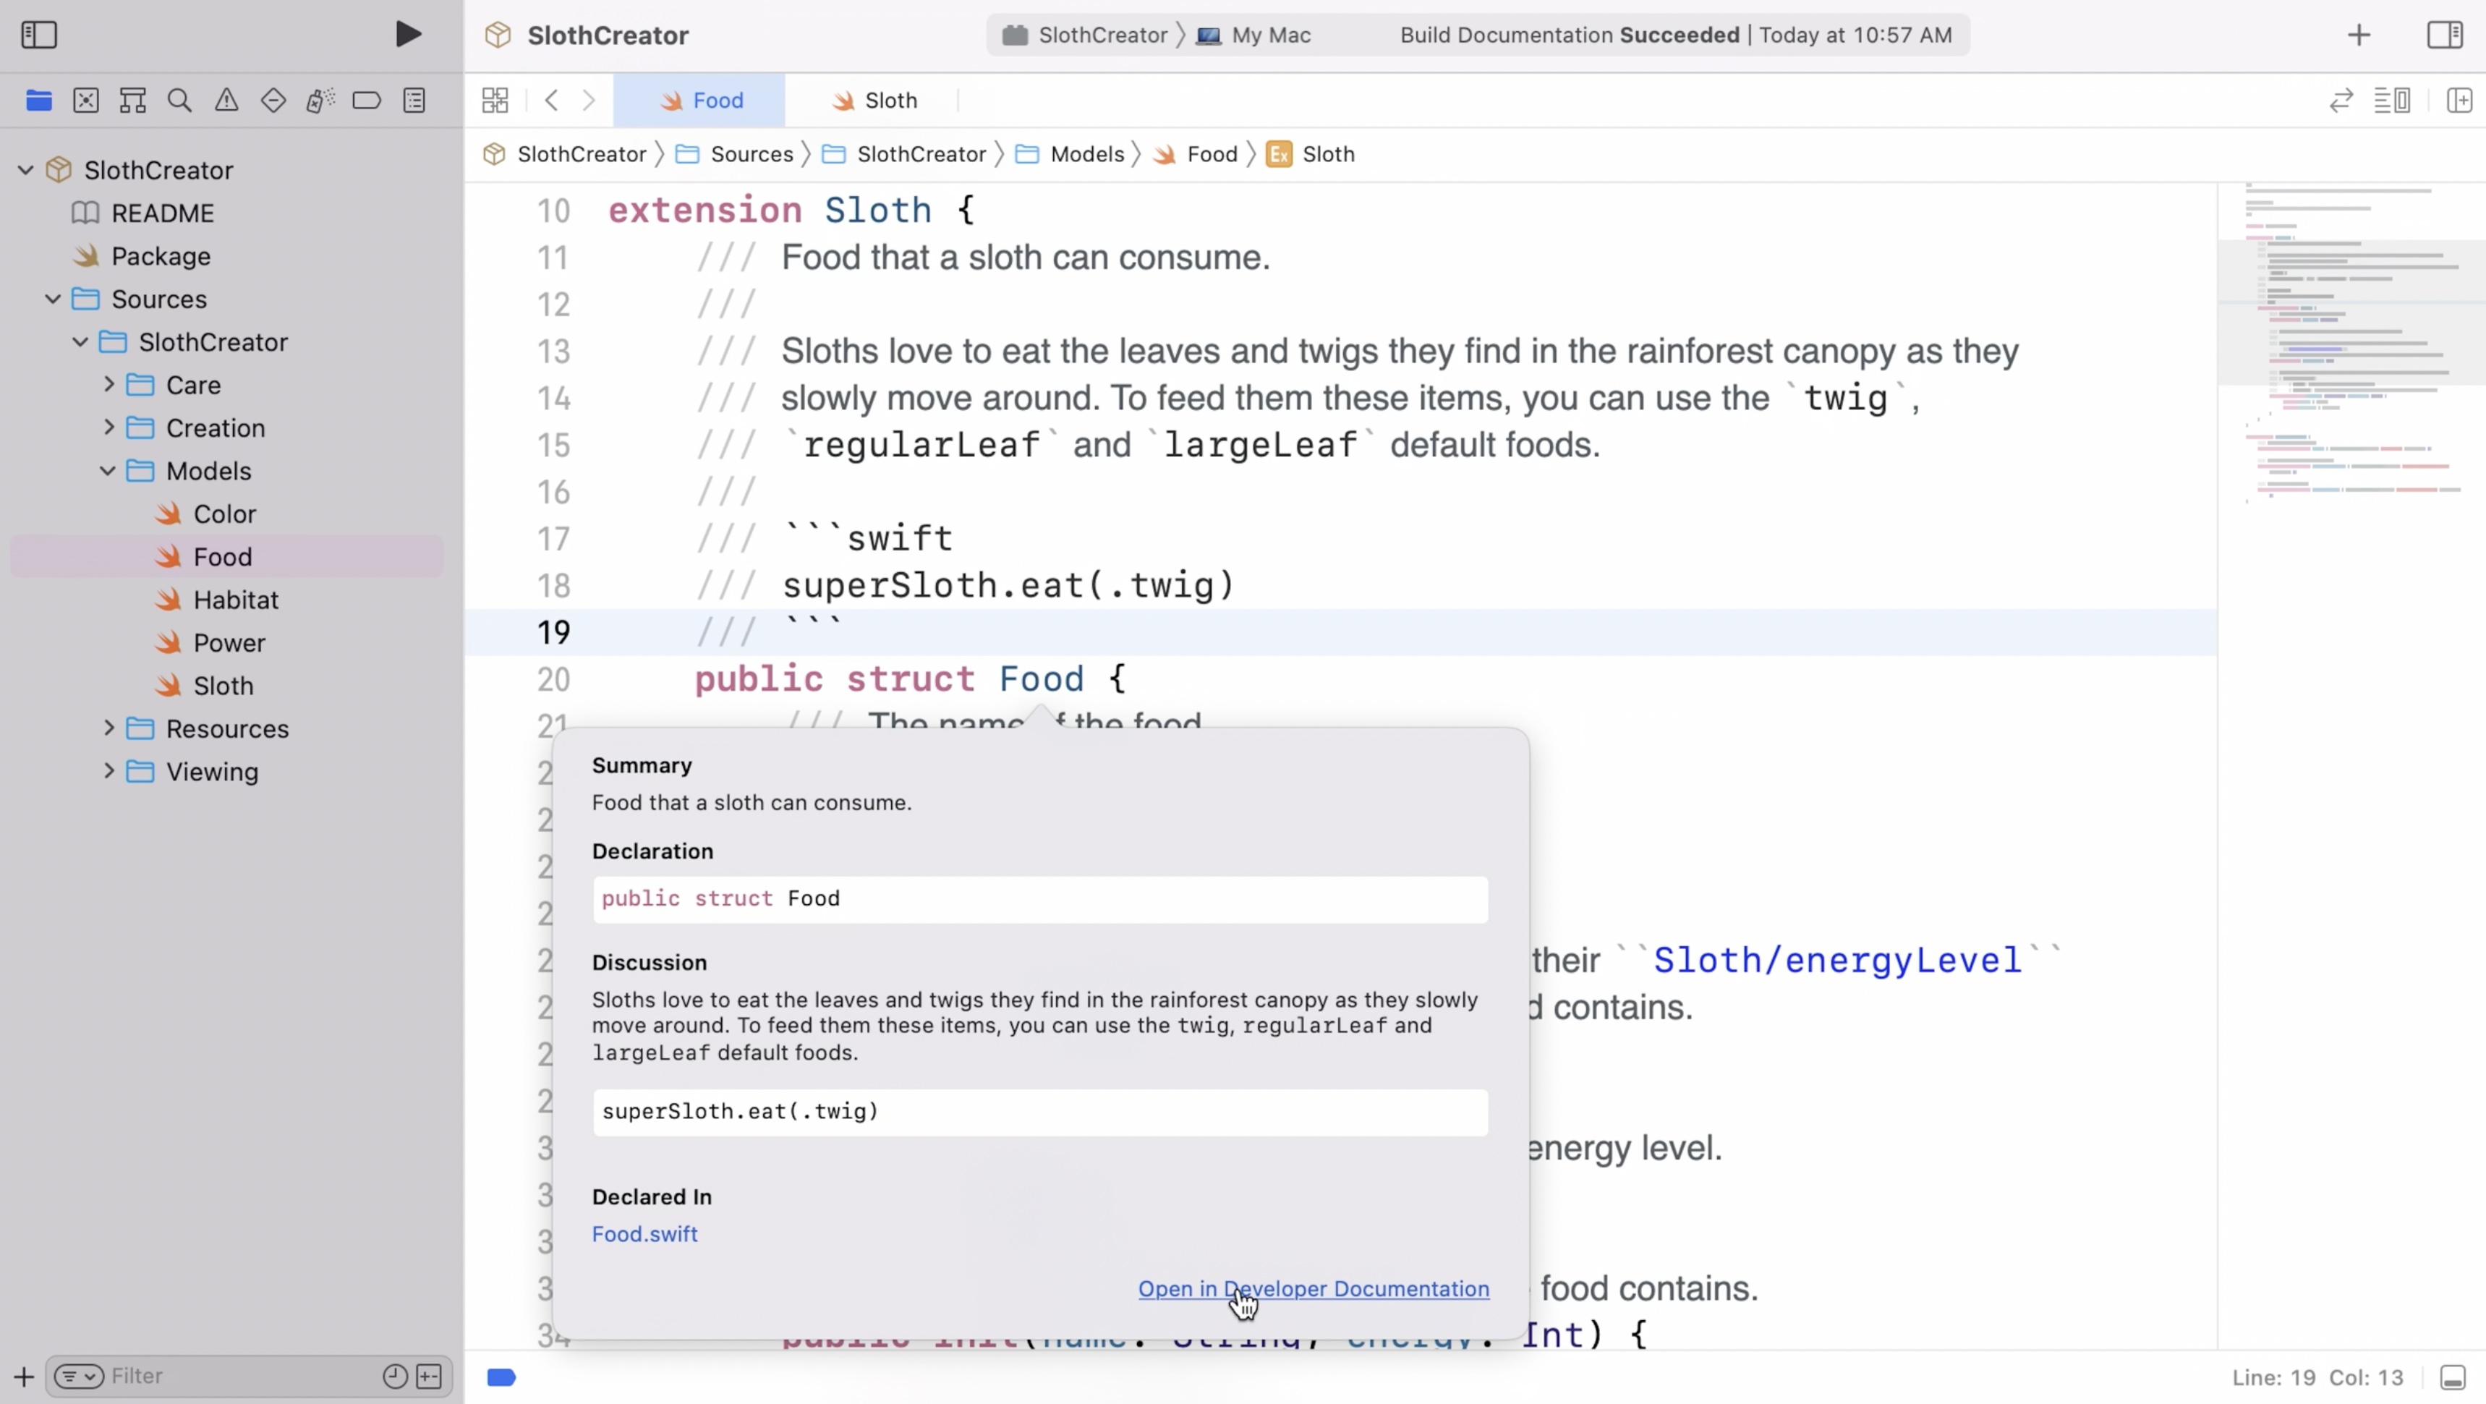This screenshot has width=2486, height=1404.
Task: Open the Report navigator list icon
Action: click(414, 99)
